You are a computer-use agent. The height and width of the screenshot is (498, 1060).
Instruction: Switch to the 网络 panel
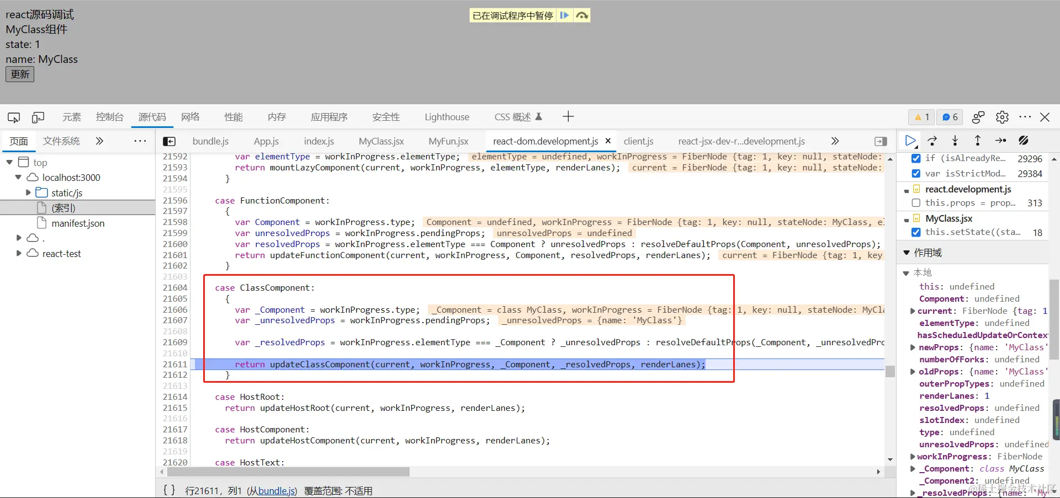190,117
